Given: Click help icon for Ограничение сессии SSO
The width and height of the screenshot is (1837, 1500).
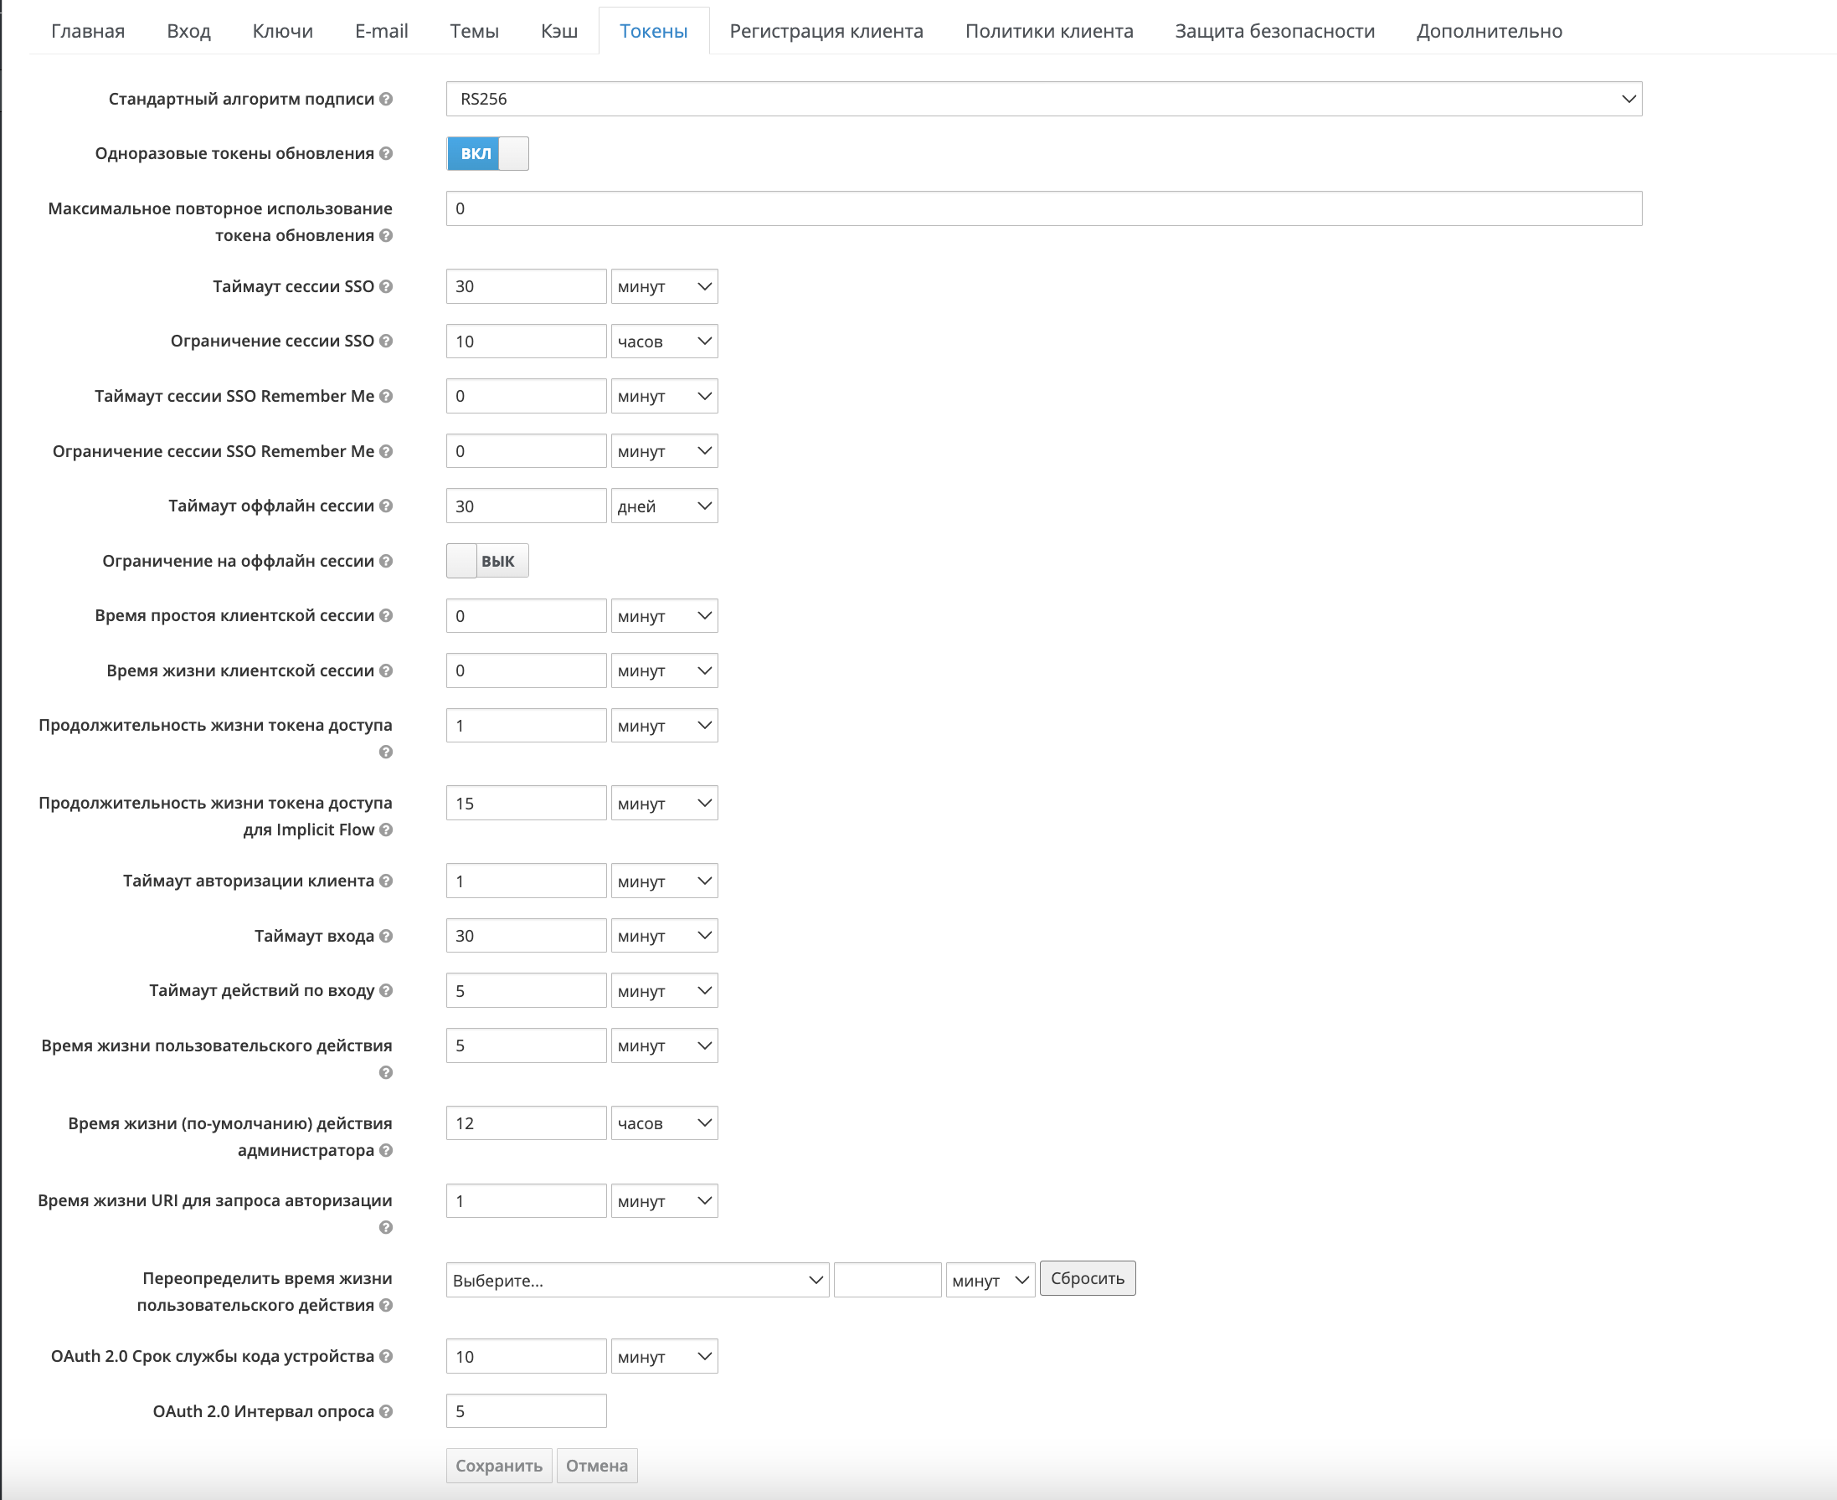Looking at the screenshot, I should point(386,342).
